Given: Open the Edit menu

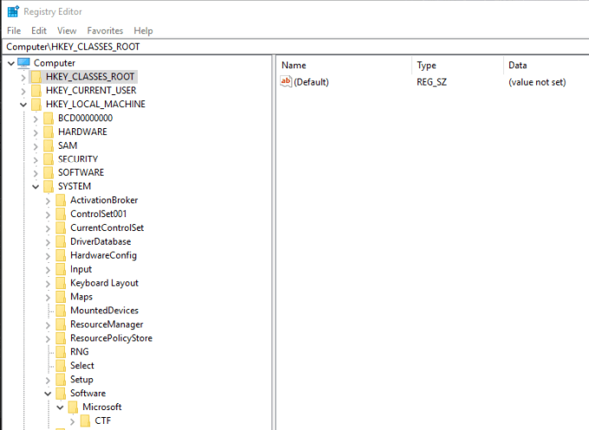Looking at the screenshot, I should tap(39, 31).
